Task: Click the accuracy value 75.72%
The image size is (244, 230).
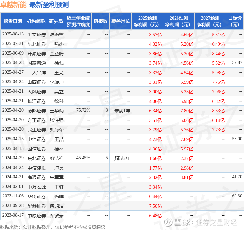Action: [x=83, y=110]
